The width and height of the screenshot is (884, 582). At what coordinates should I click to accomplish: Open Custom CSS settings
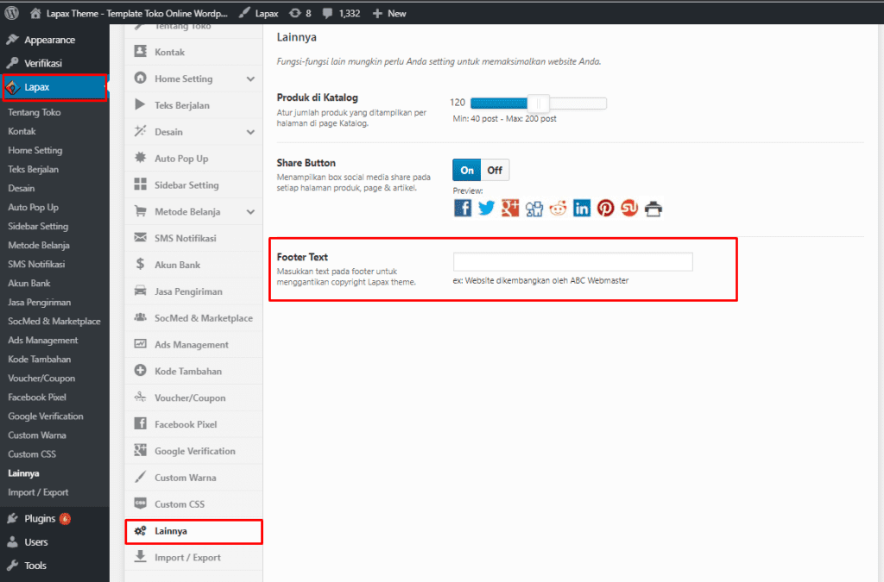coord(141,504)
